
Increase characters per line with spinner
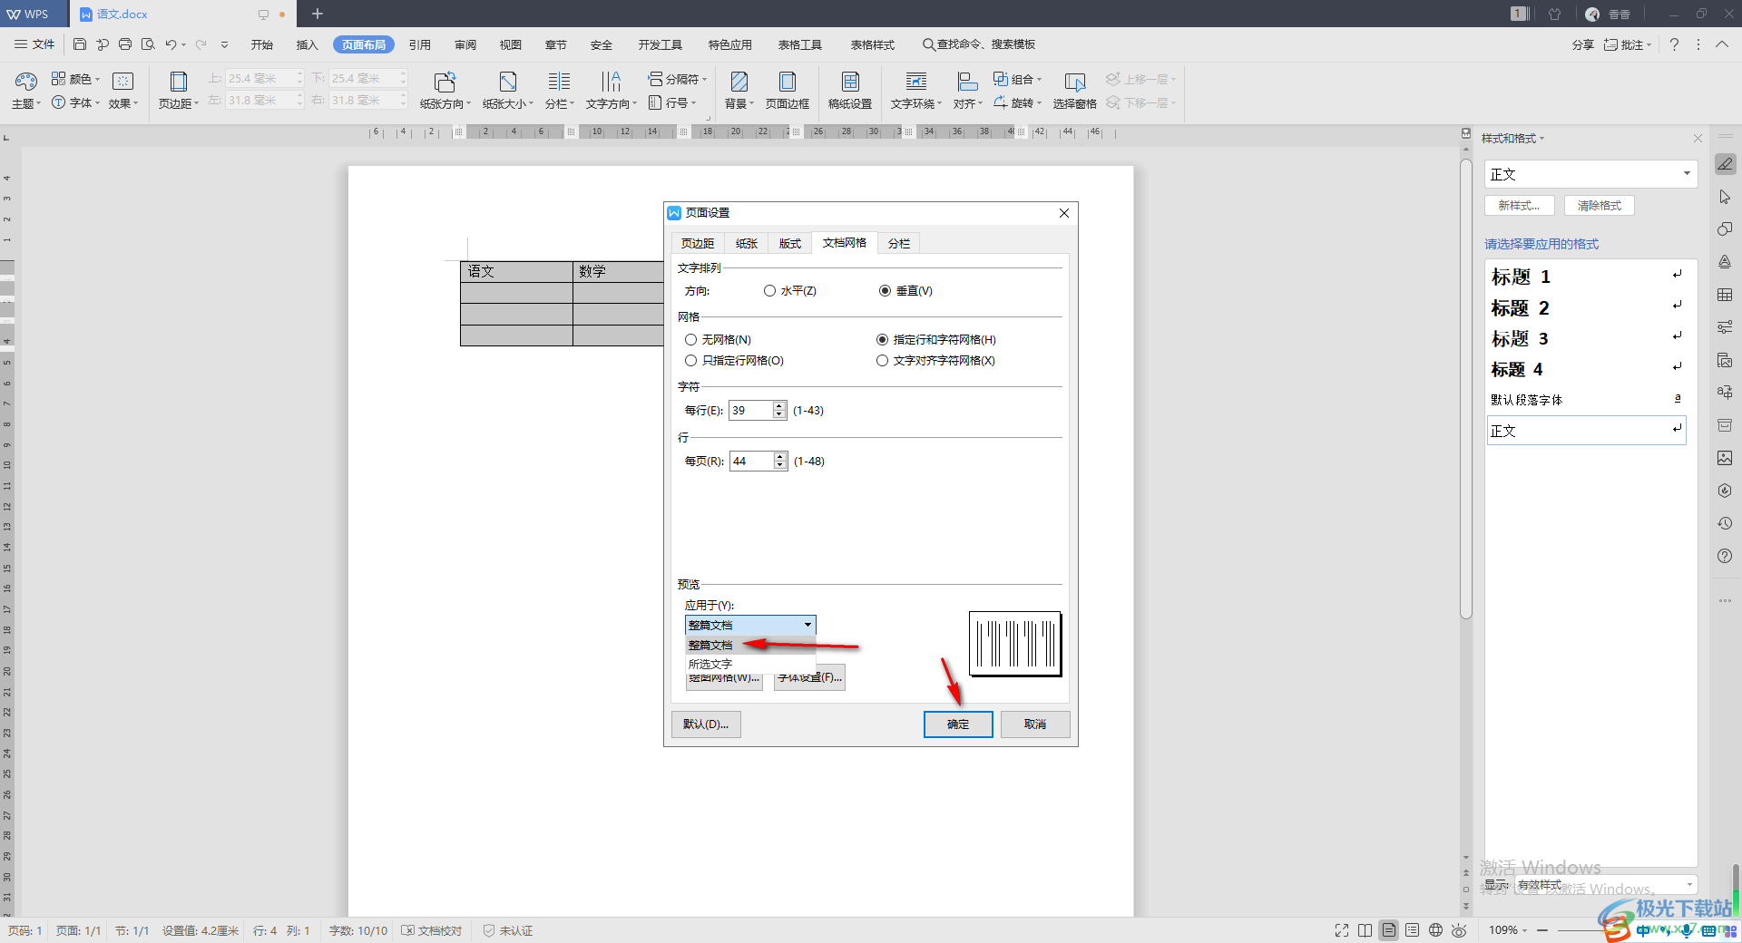[779, 406]
